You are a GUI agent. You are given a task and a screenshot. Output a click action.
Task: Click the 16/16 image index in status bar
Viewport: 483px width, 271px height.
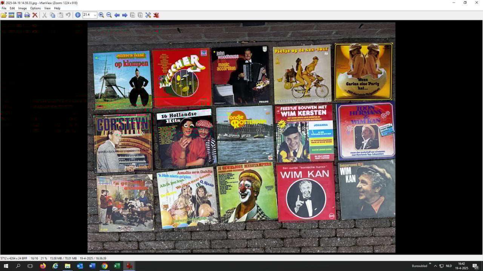pyautogui.click(x=34, y=258)
